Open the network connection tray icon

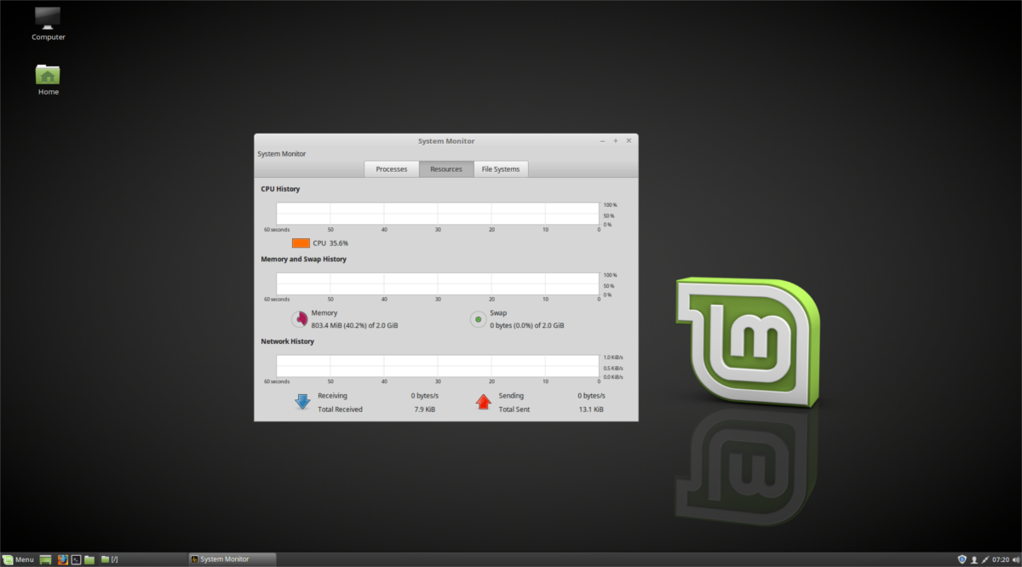(985, 559)
